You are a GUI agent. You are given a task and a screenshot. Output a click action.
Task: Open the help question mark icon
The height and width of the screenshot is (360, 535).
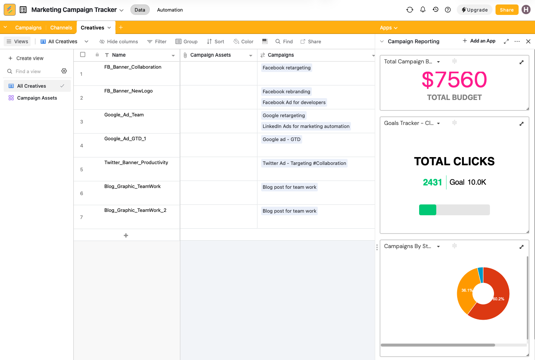[448, 10]
